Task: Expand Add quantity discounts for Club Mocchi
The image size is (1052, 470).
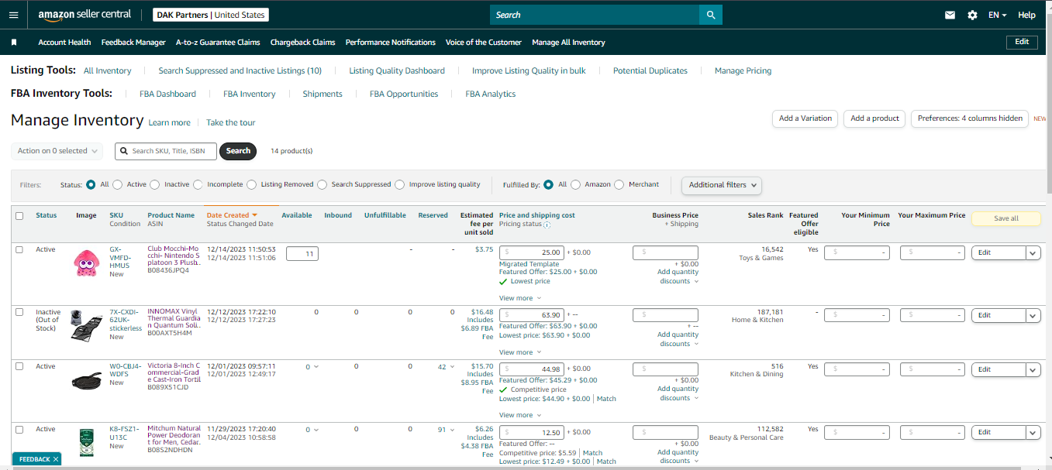Action: click(x=678, y=276)
